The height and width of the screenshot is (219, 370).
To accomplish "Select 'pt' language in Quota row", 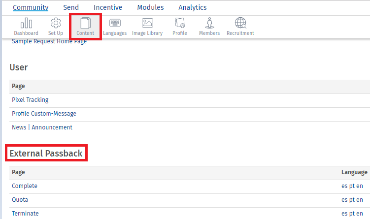I will point(352,200).
